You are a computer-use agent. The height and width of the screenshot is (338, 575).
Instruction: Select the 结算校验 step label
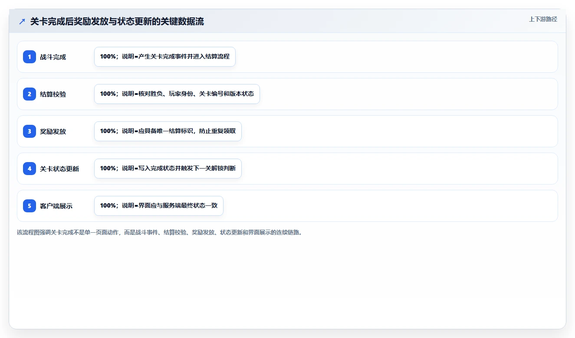(x=53, y=94)
